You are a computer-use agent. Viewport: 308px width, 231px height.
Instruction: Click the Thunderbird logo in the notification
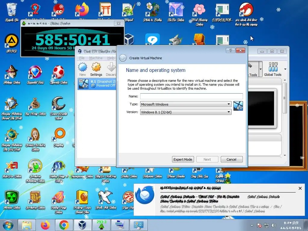145,195
